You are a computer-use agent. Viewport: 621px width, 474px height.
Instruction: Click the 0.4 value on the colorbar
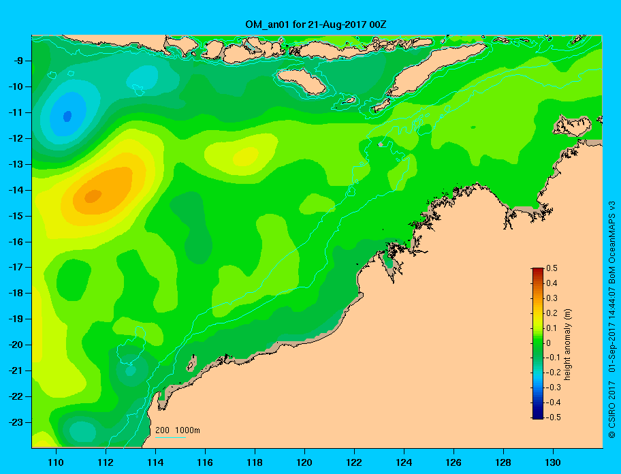(552, 283)
